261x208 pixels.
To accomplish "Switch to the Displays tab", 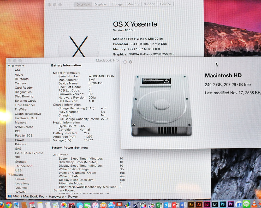I will 100,4.
